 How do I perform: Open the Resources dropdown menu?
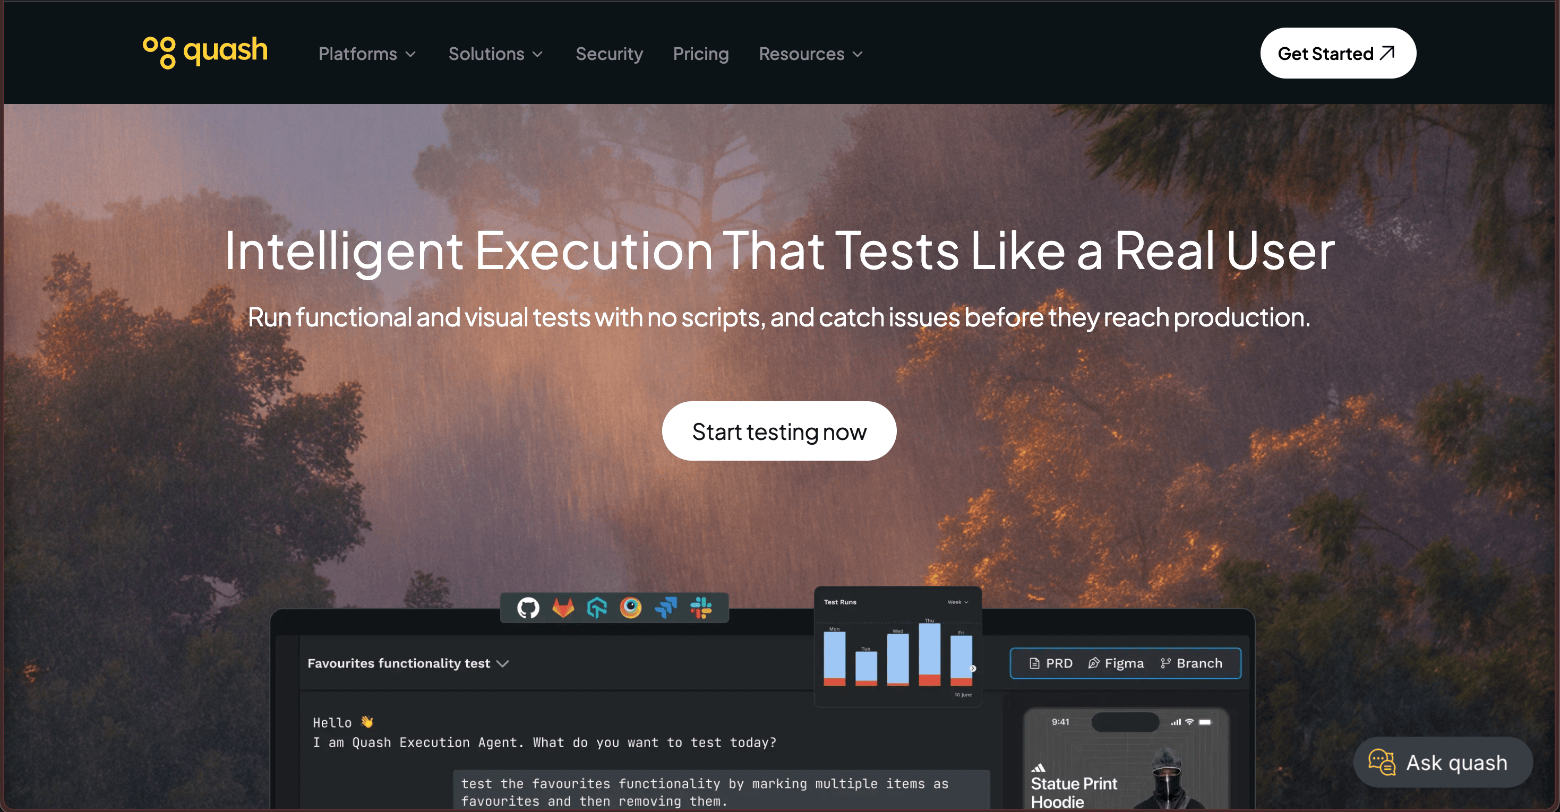coord(810,54)
